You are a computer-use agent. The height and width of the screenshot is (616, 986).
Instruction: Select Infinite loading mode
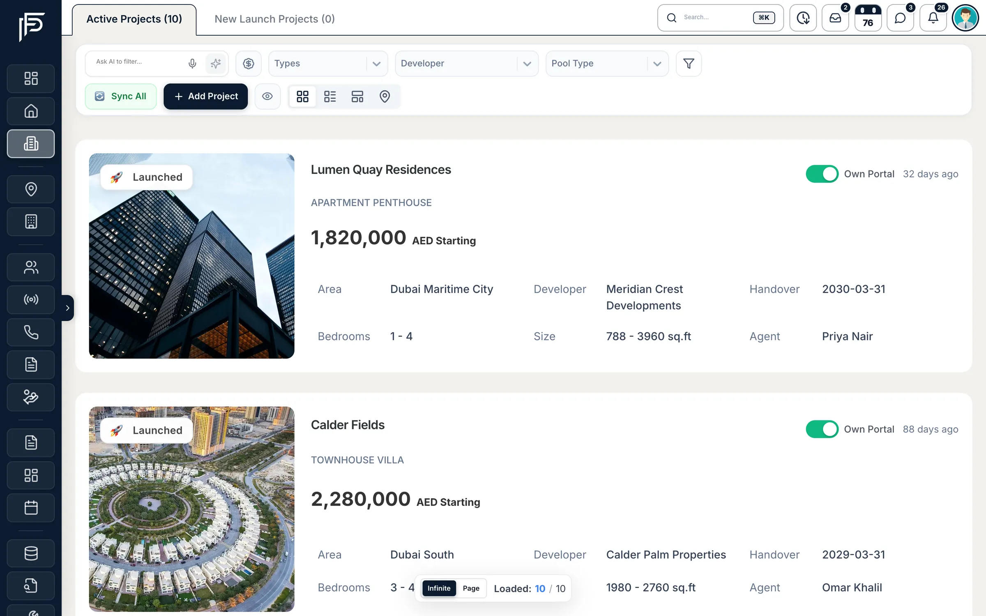439,588
